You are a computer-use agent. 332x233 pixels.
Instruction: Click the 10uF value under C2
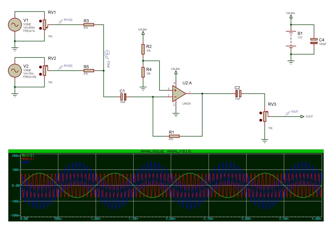tap(238, 99)
